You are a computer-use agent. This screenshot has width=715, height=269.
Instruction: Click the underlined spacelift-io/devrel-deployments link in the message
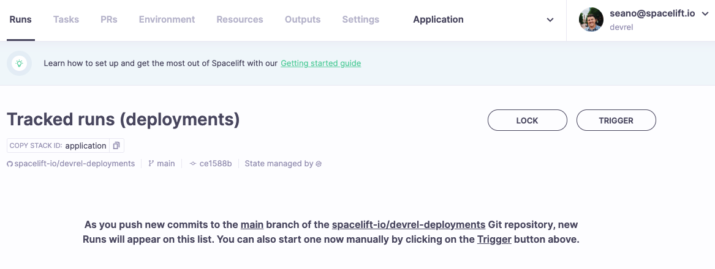(408, 224)
